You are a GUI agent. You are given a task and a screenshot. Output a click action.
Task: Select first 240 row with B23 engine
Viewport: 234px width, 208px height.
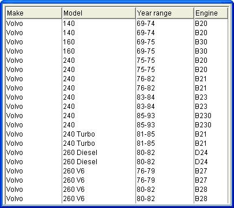(x=117, y=97)
